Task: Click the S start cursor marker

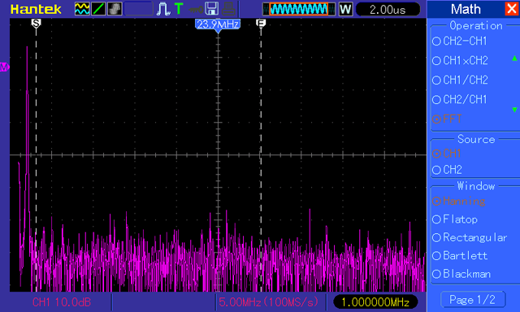Action: tap(36, 24)
